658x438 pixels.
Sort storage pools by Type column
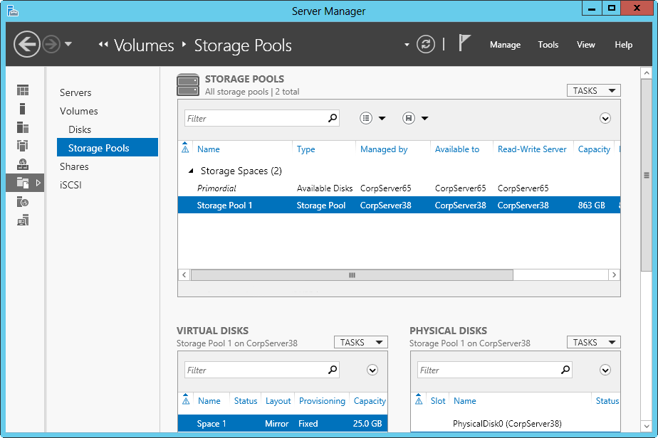[x=305, y=149]
